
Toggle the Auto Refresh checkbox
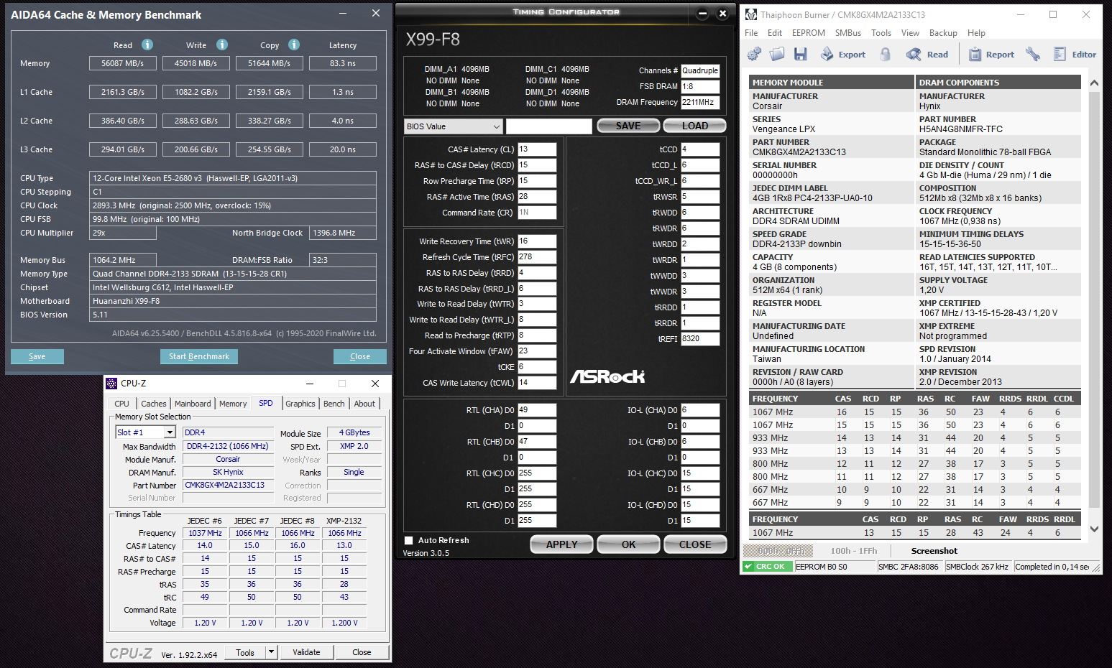[408, 540]
